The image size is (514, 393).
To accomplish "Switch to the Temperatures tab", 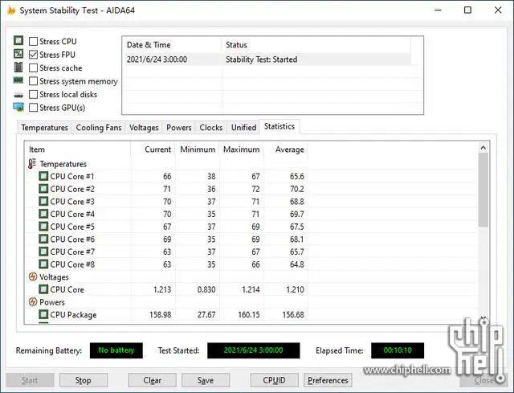I will coord(45,128).
